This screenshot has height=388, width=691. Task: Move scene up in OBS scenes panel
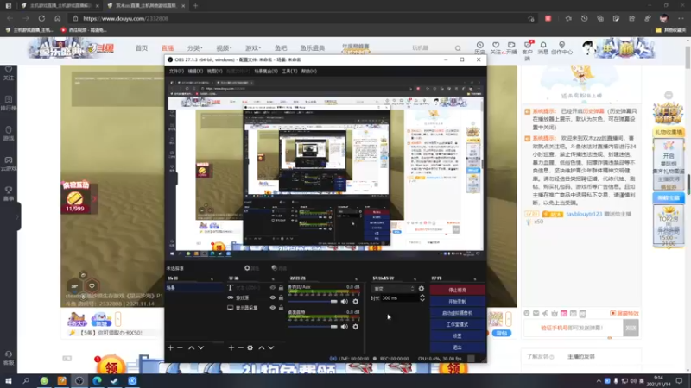[191, 348]
